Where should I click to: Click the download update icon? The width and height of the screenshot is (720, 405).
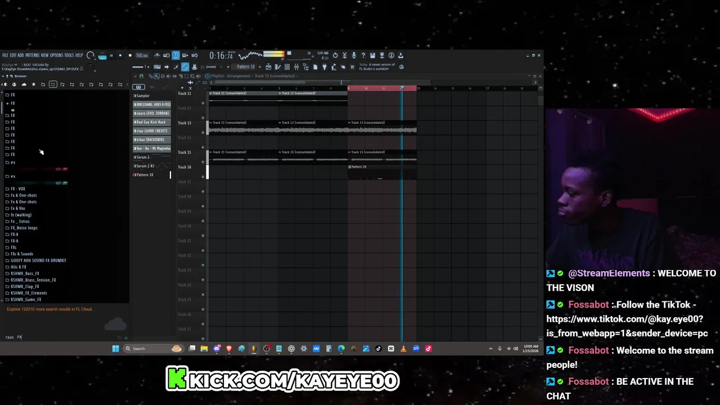(x=400, y=55)
